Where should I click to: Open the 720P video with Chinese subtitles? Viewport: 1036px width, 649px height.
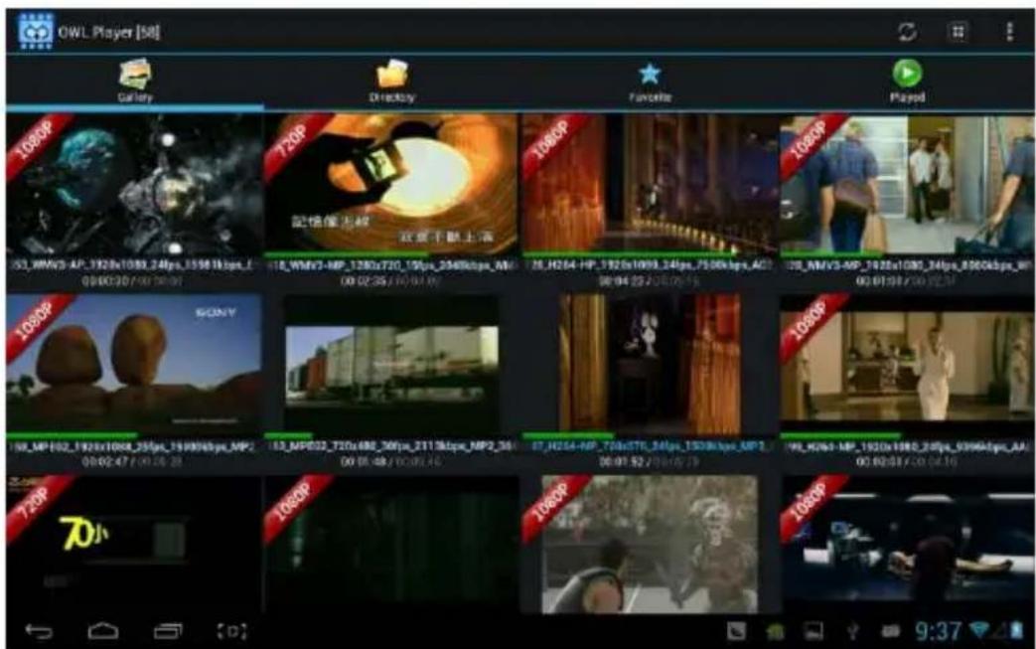coord(391,184)
